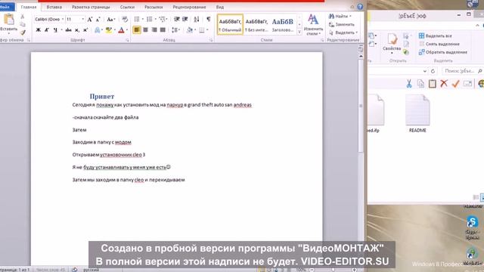Open the font size dropdown showing 11
484x272 pixels.
click(82, 20)
